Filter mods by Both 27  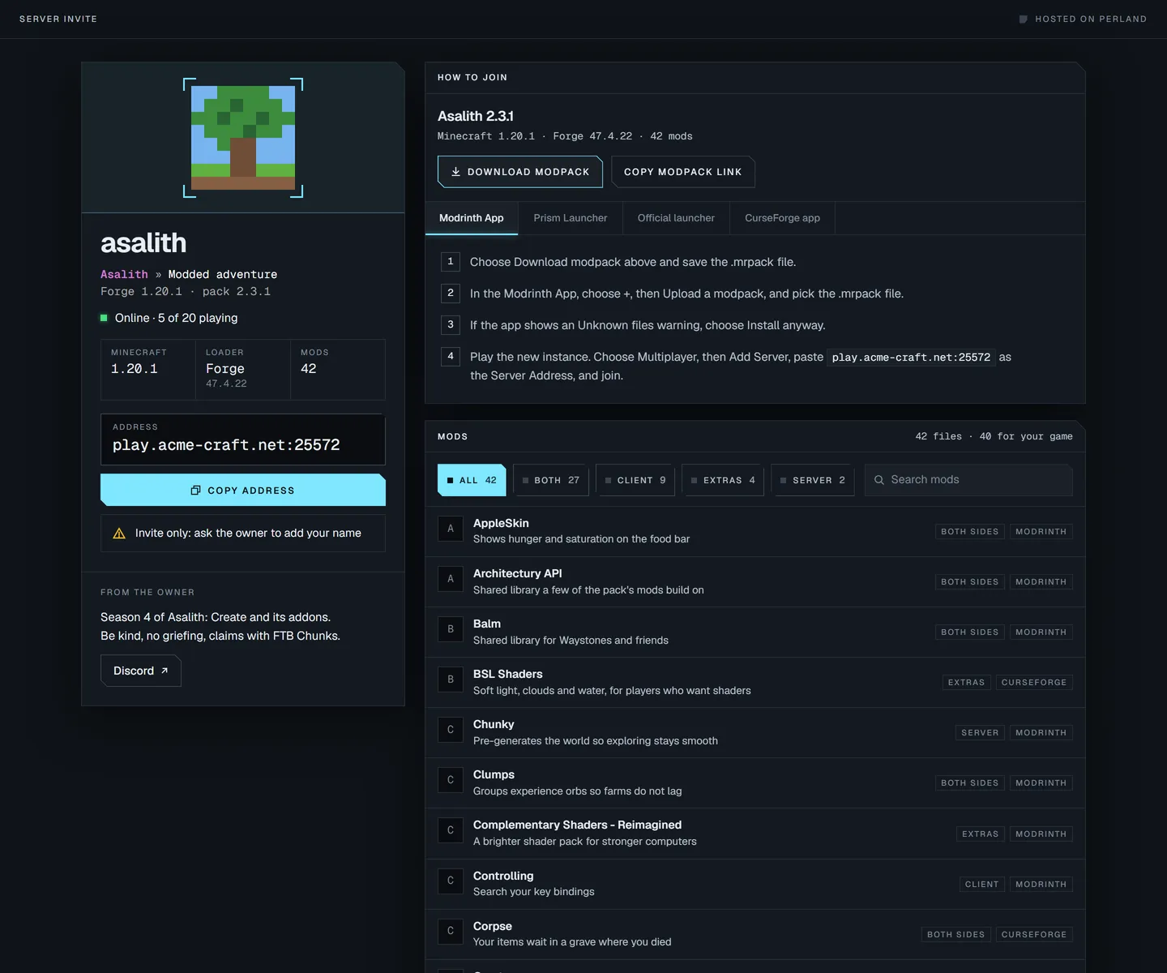click(x=551, y=480)
